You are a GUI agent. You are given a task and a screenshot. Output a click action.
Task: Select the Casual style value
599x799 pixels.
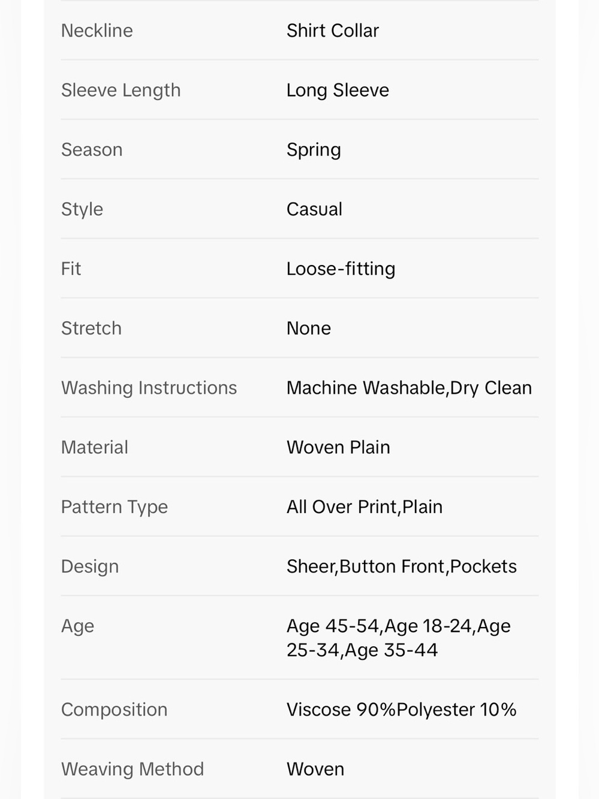314,209
